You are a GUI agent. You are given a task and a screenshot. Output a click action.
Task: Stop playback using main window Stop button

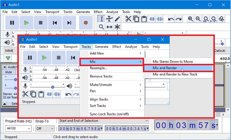(41, 23)
